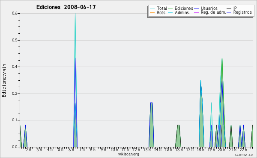Click the '9 h' x-axis label
The image size is (257, 158).
[x=103, y=150]
